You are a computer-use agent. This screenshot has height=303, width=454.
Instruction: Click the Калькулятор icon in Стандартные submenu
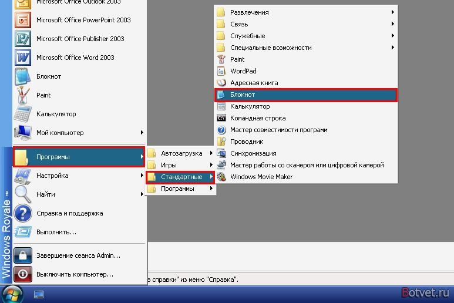[221, 106]
